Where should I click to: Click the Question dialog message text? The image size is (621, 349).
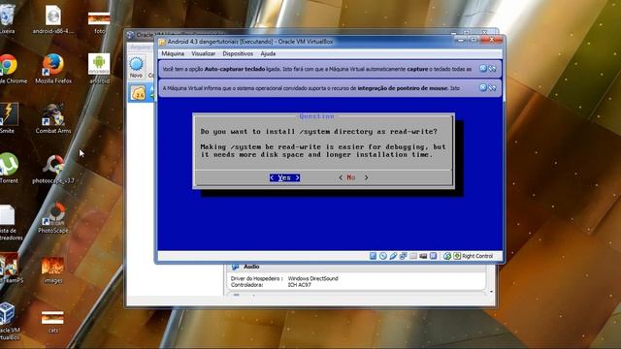(323, 143)
